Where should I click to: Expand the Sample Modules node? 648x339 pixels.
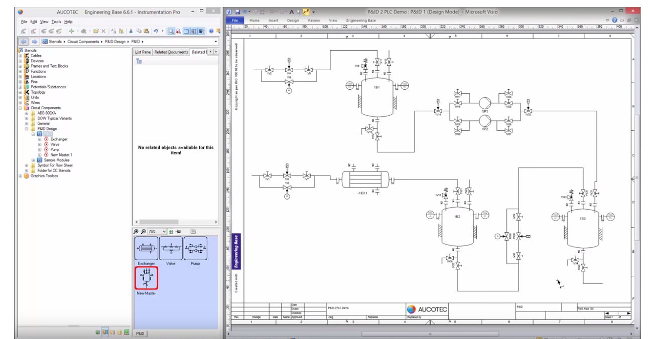[33, 160]
